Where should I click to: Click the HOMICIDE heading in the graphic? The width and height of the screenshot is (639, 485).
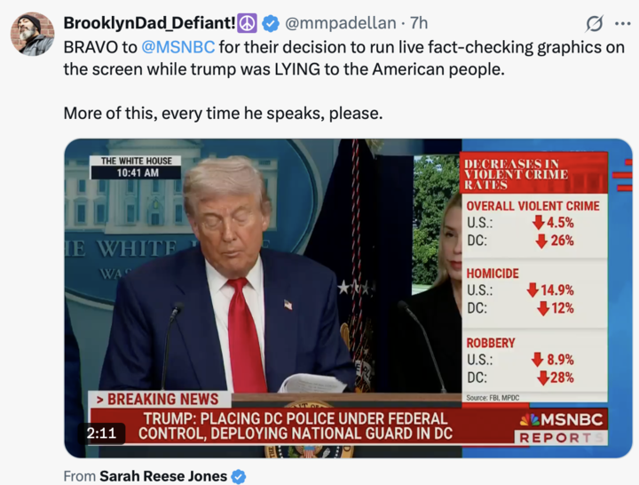click(x=493, y=274)
